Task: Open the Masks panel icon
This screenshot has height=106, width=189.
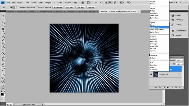Action: 173,35
